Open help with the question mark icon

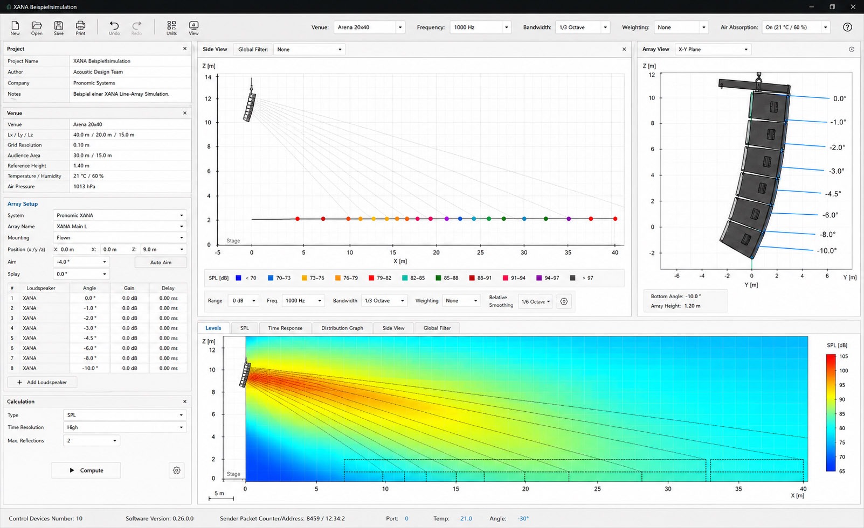pyautogui.click(x=847, y=27)
